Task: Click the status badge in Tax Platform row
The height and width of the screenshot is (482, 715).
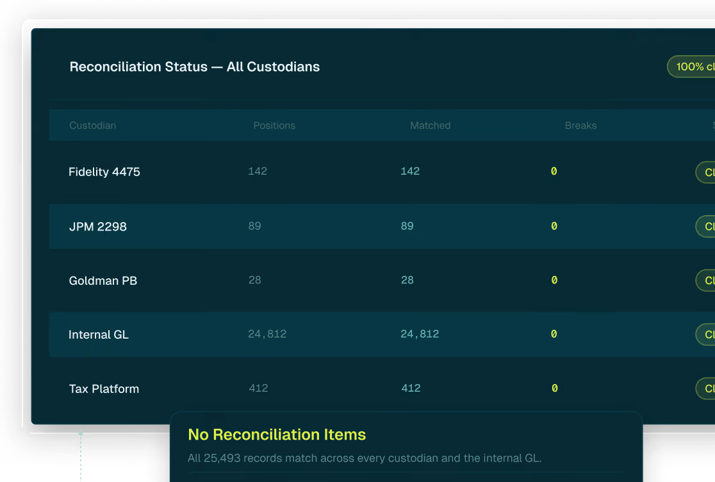Action: coord(705,389)
